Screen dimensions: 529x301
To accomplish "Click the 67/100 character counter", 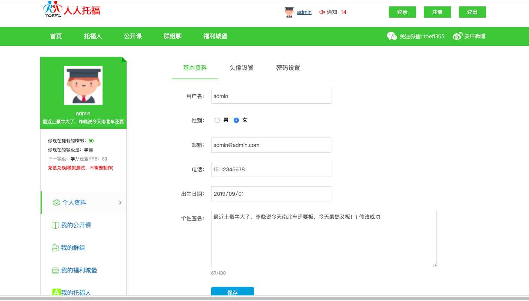I will [x=219, y=273].
